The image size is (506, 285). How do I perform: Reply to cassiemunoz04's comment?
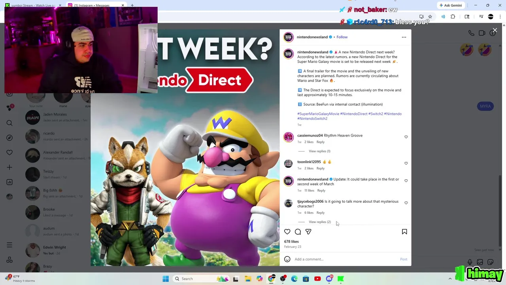point(320,142)
